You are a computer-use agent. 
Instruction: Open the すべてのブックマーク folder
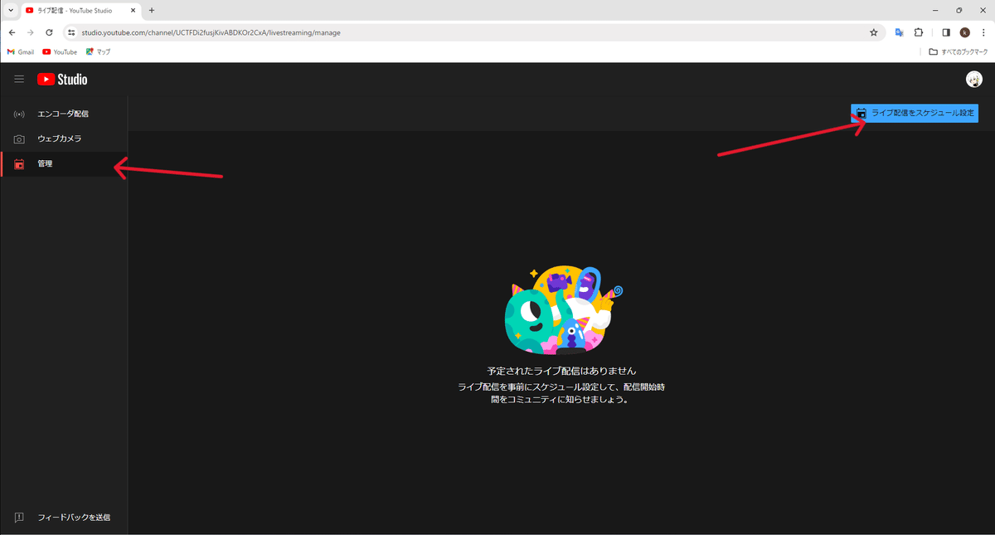[x=959, y=51]
